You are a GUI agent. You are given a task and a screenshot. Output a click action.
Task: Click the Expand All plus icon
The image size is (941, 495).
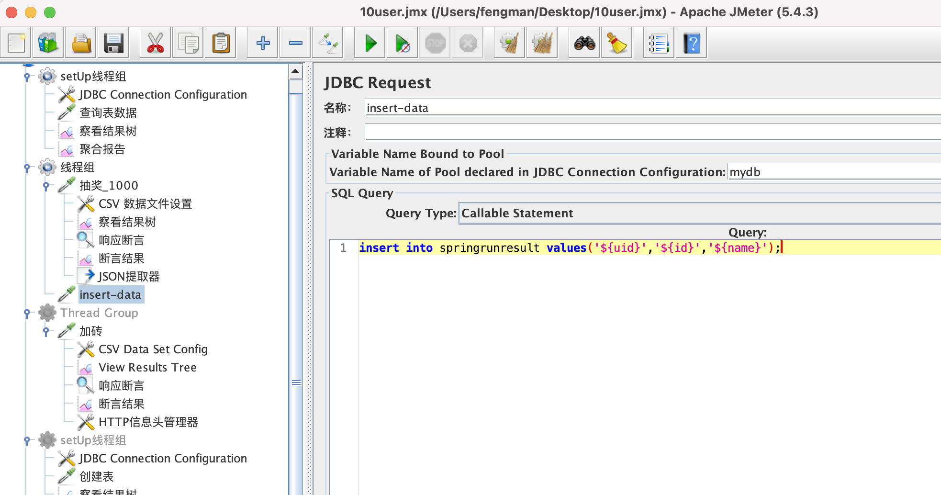click(263, 43)
